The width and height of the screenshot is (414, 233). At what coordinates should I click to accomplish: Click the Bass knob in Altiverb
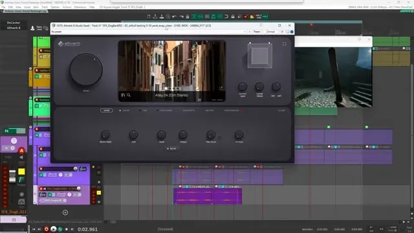(x=162, y=135)
